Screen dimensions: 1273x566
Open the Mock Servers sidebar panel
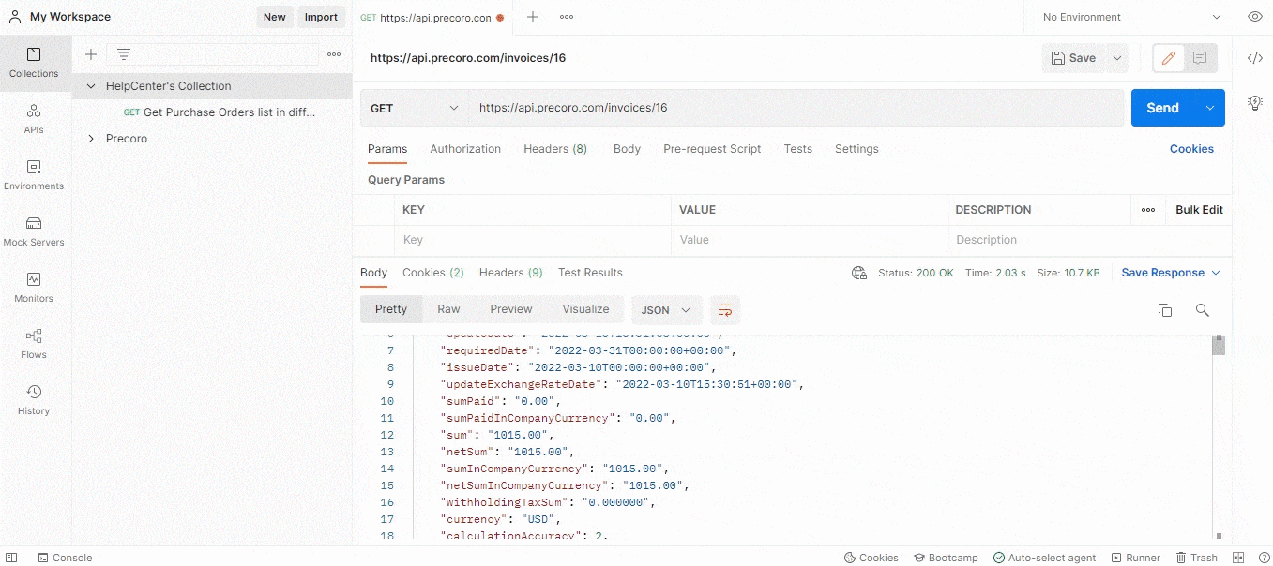tap(34, 231)
